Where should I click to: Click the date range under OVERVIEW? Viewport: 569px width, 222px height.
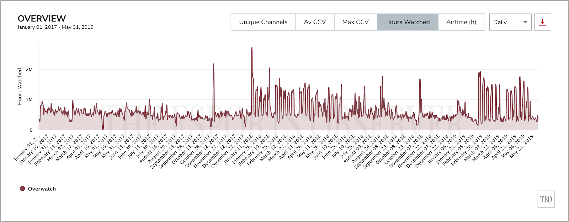[x=55, y=27]
